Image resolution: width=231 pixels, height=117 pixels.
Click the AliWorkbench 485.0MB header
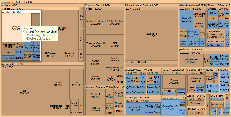pos(192,5)
